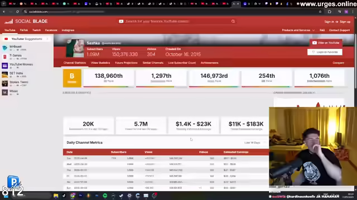Image resolution: width=357 pixels, height=200 pixels.
Task: Open the taskbar icon with red badge
Action: tap(155, 196)
